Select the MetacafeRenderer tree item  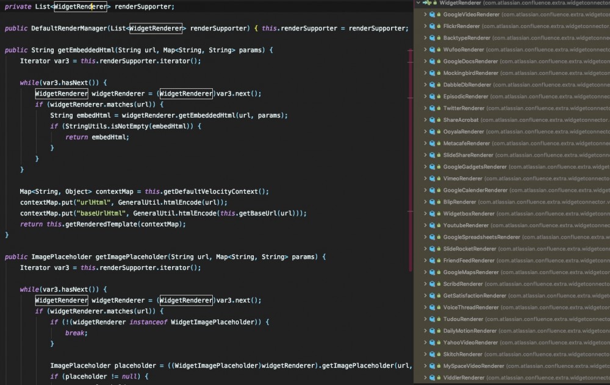465,143
